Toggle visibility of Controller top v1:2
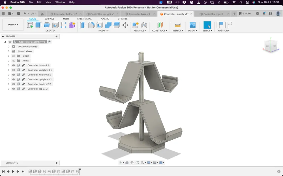This screenshot has width=283, height=176. (x=14, y=89)
